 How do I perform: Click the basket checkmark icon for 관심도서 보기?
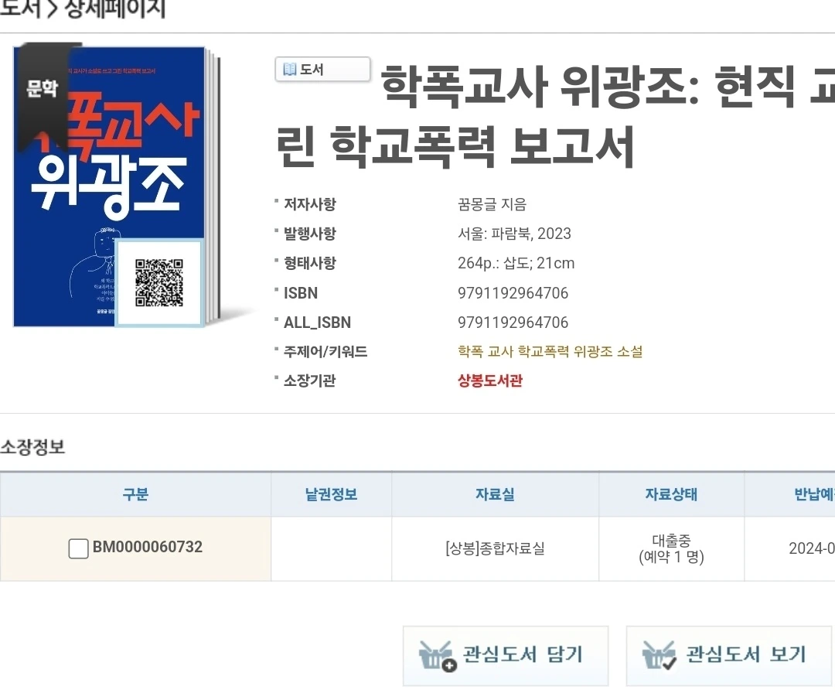[x=659, y=655]
